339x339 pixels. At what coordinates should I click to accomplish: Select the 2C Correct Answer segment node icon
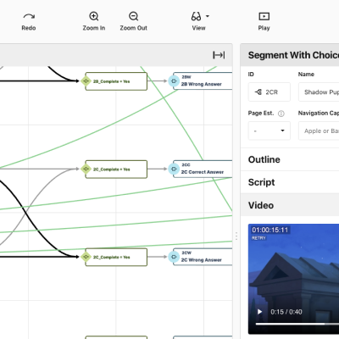[174, 169]
